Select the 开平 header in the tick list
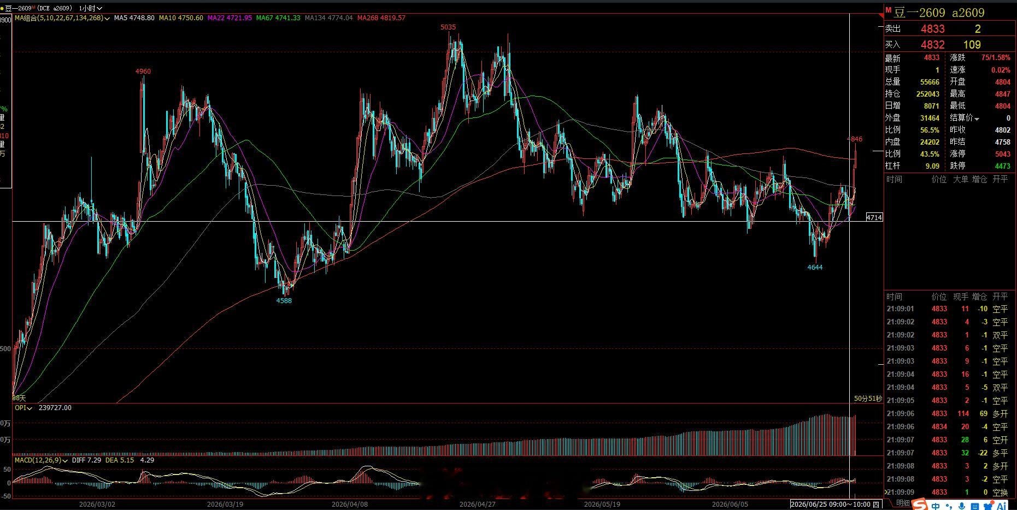1017x510 pixels. [1000, 296]
